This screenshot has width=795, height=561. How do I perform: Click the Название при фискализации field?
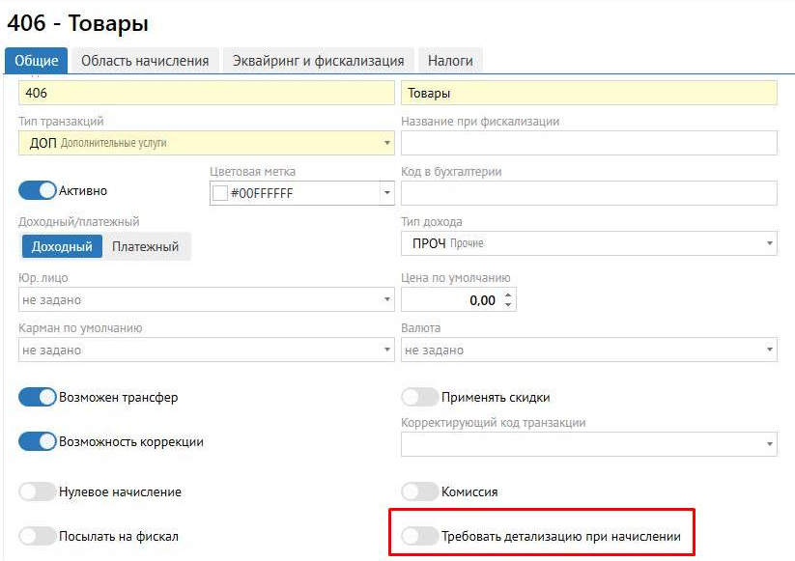pos(588,143)
